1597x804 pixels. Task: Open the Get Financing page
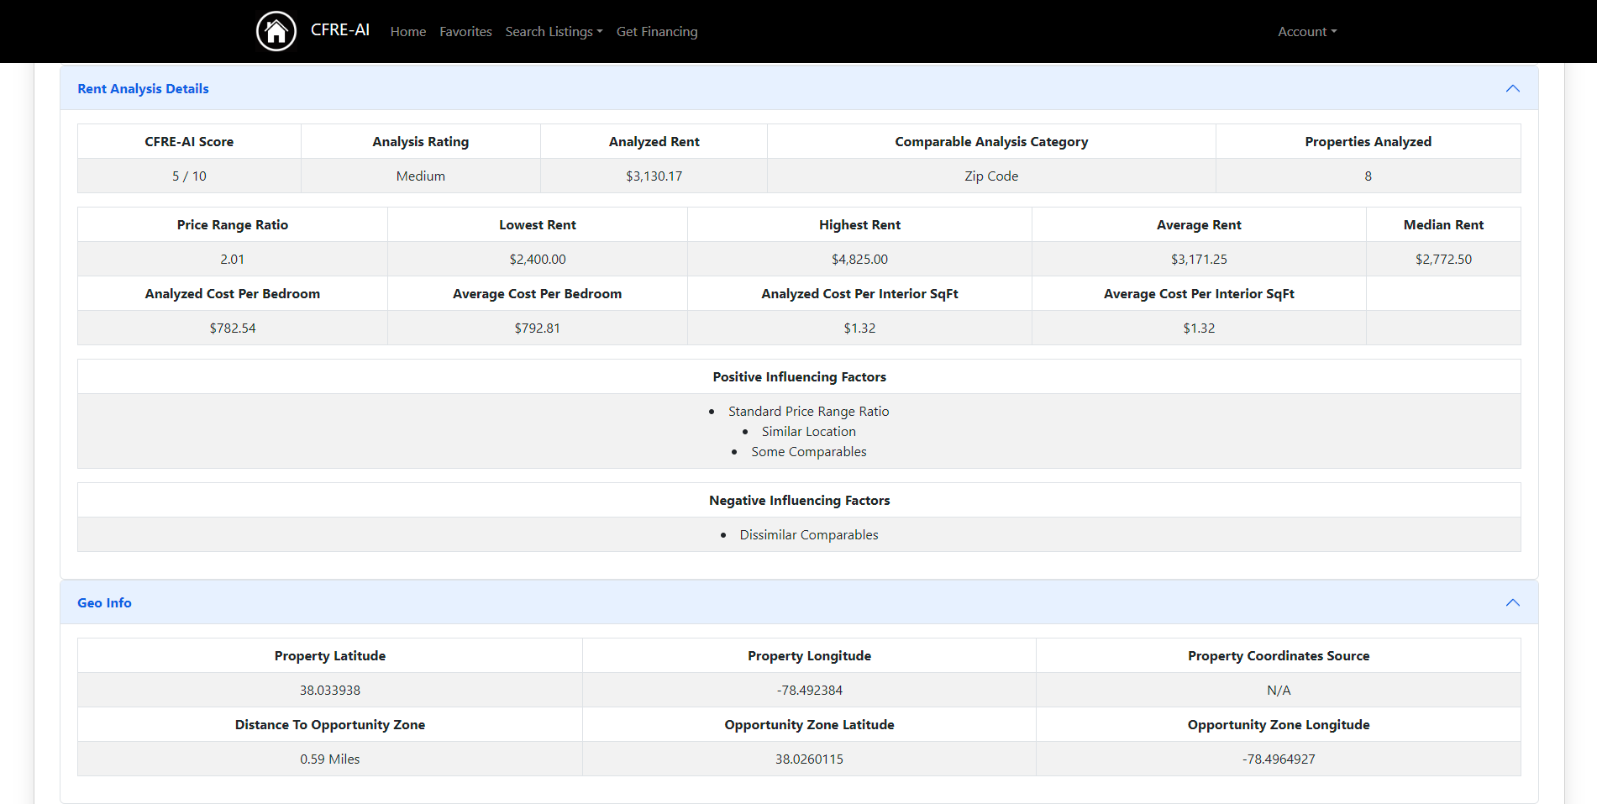(657, 31)
